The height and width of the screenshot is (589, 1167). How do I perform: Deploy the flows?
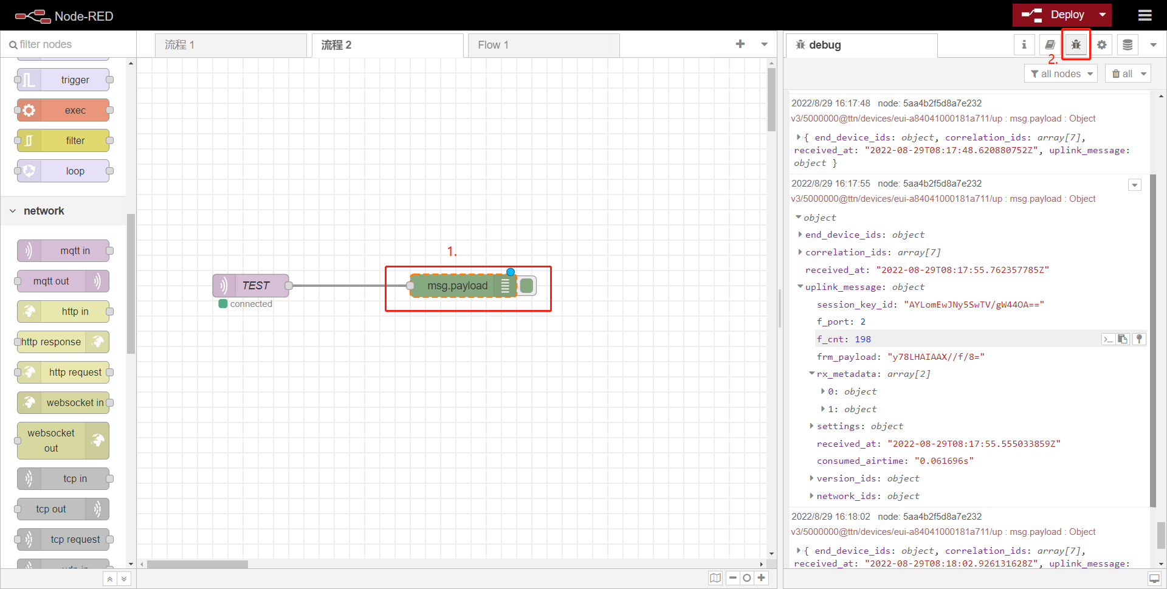(1053, 15)
